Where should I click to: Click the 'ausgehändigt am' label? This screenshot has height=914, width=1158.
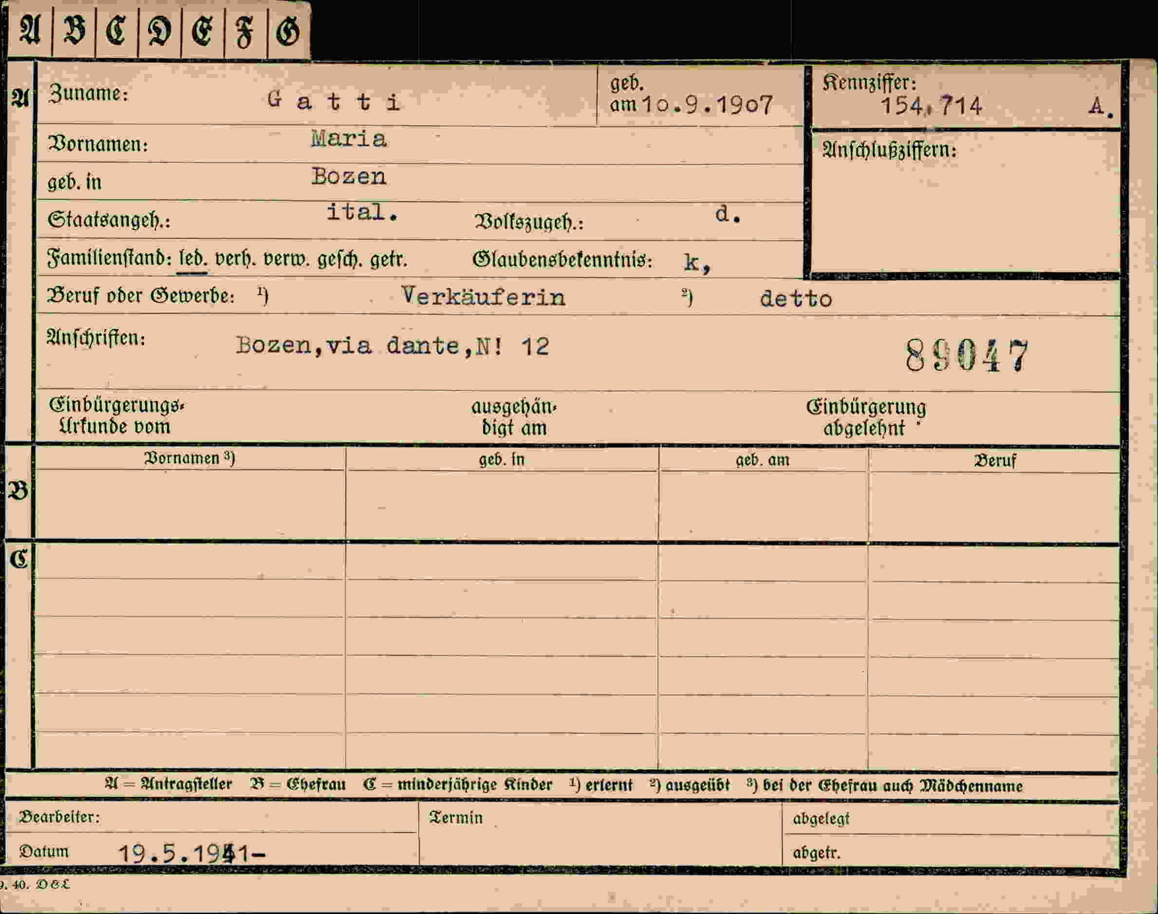click(514, 417)
